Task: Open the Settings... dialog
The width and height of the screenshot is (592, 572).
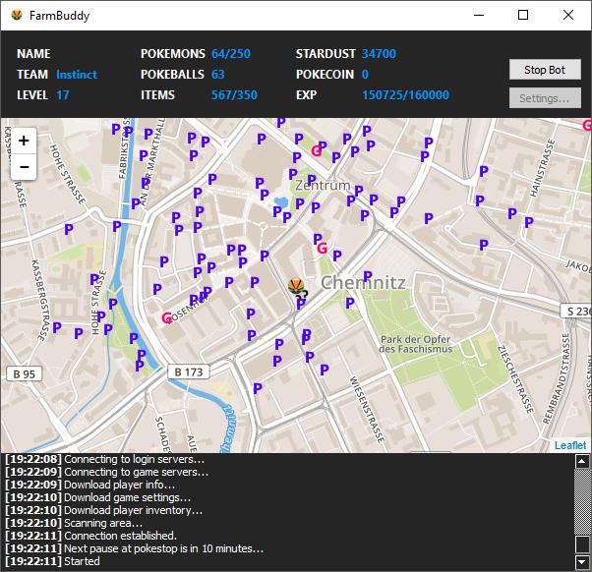Action: [x=545, y=98]
